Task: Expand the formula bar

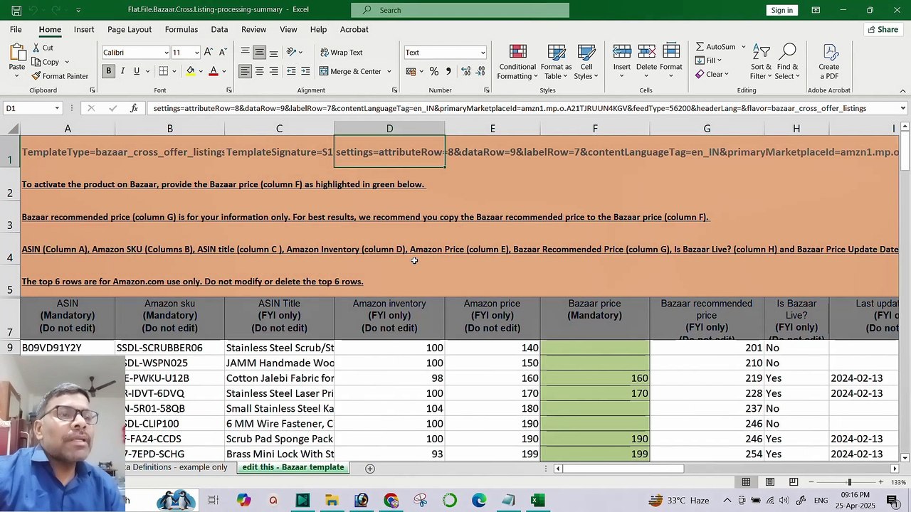Action: coord(903,108)
